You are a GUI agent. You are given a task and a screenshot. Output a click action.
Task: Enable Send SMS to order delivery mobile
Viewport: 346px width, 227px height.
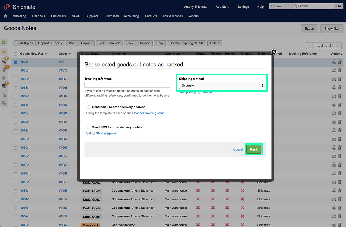(89, 127)
